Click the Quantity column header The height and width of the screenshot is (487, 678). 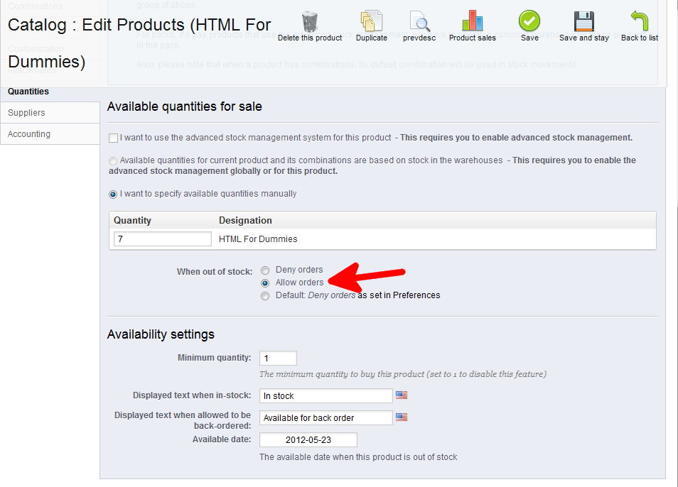(x=132, y=220)
